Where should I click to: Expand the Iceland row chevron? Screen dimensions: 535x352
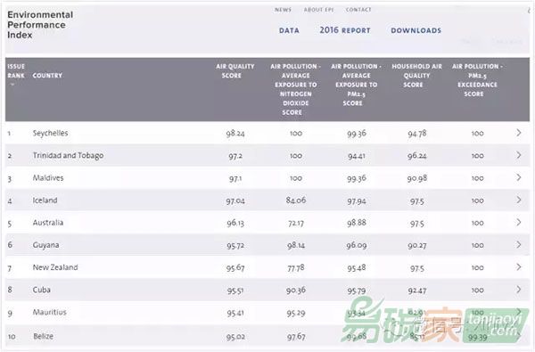point(519,200)
